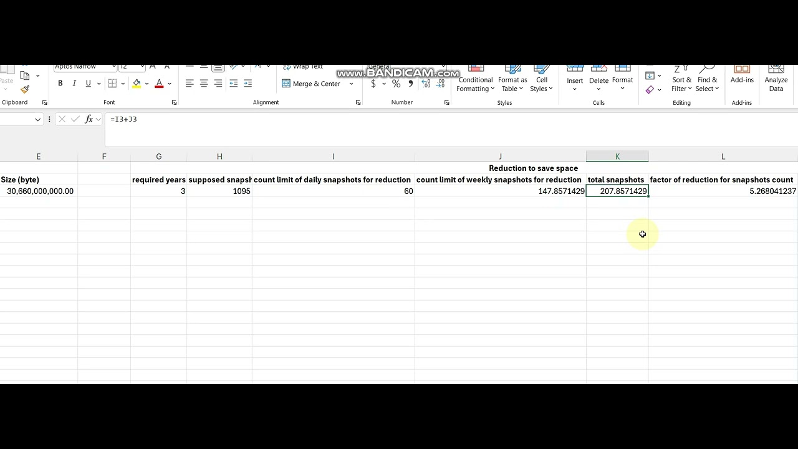Click cell with value 207.8571429
The image size is (798, 449).
click(617, 191)
